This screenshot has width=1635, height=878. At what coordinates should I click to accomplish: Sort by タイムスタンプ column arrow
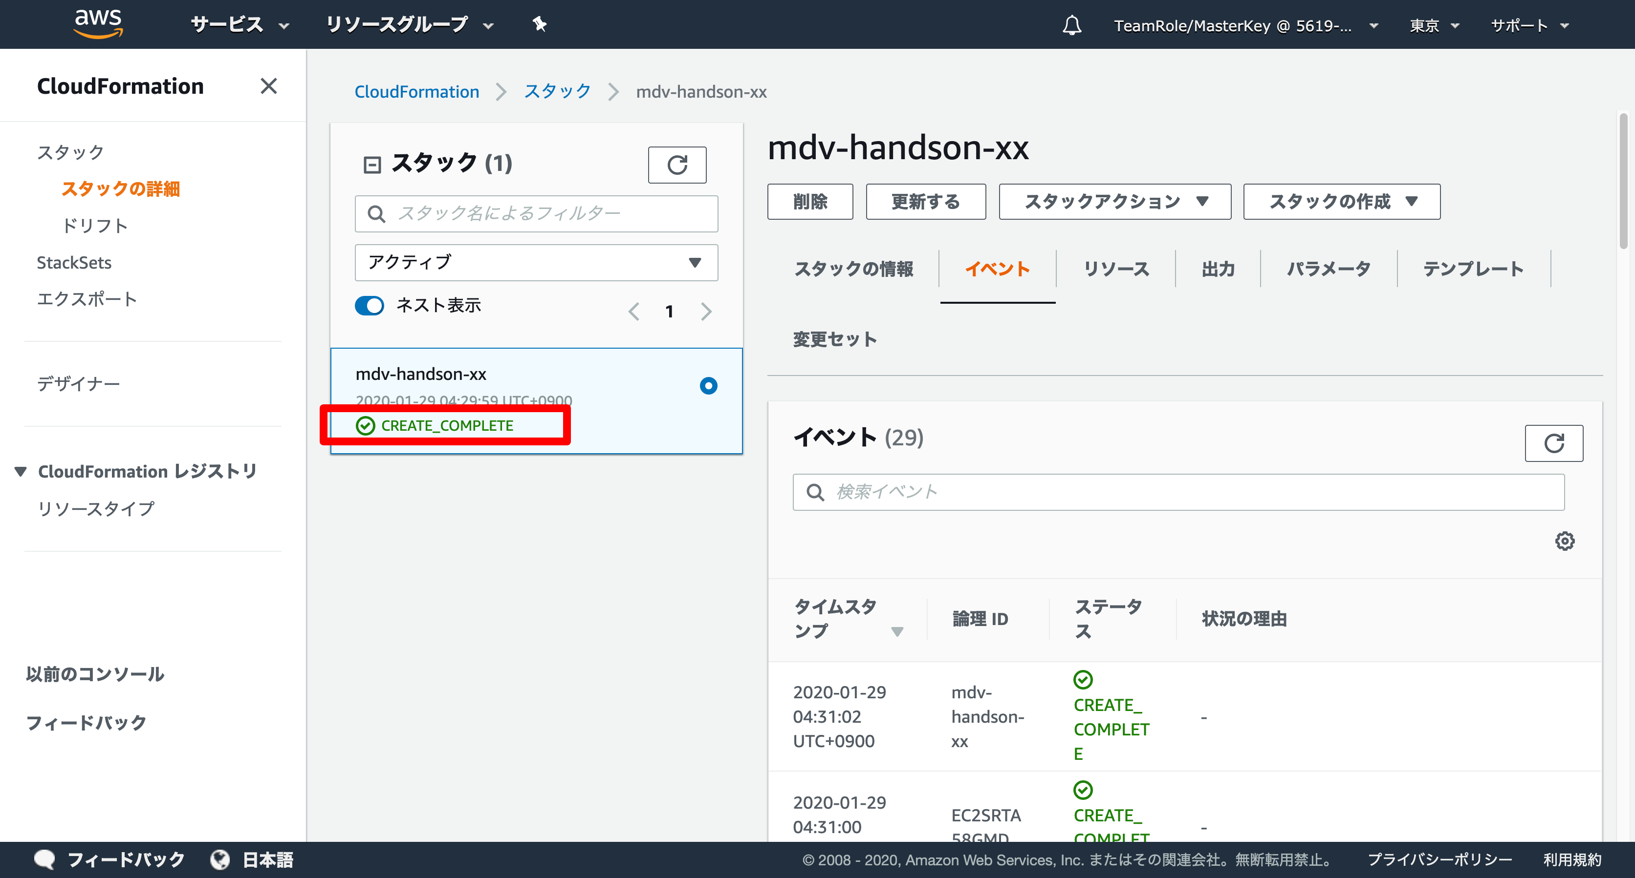(896, 631)
